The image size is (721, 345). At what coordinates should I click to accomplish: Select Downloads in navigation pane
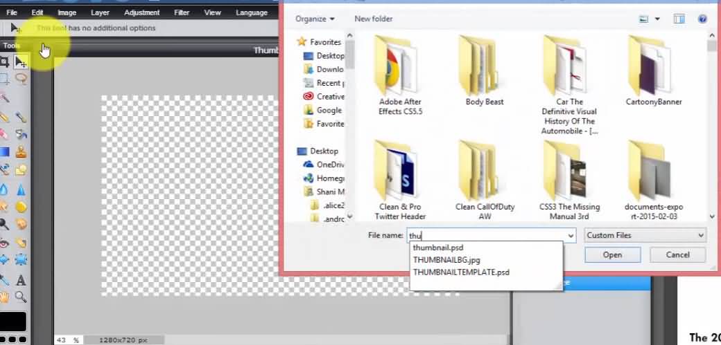[324, 69]
